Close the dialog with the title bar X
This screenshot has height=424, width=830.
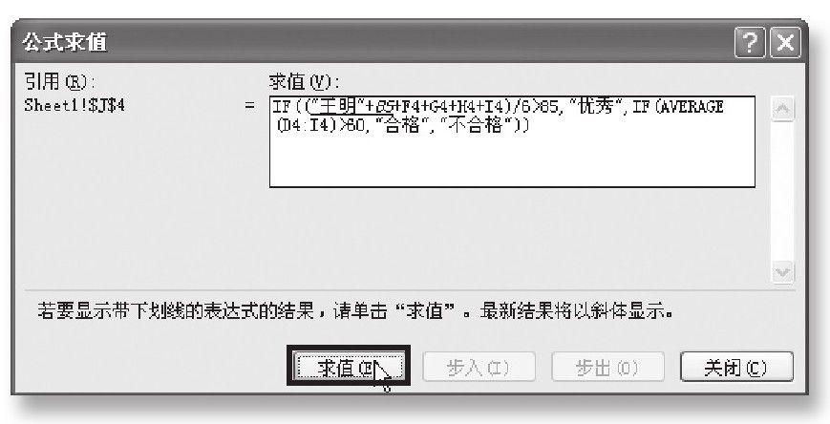[x=785, y=43]
